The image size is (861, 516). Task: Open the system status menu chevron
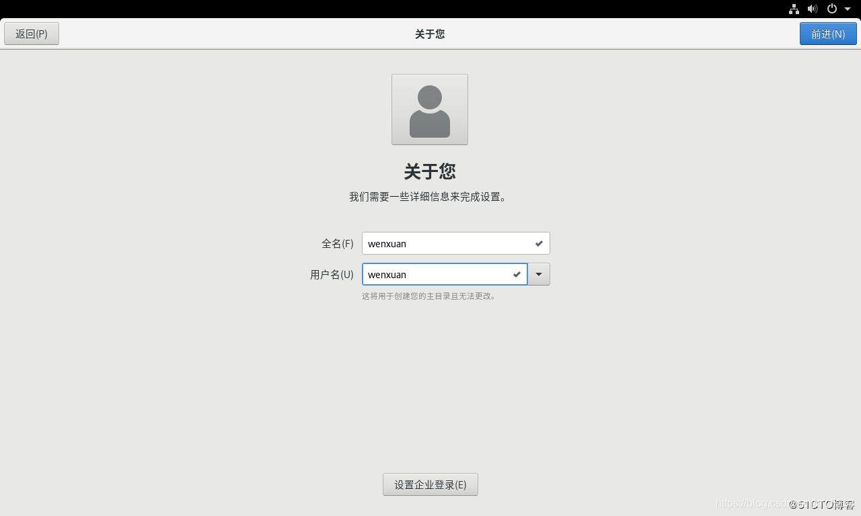tap(848, 9)
